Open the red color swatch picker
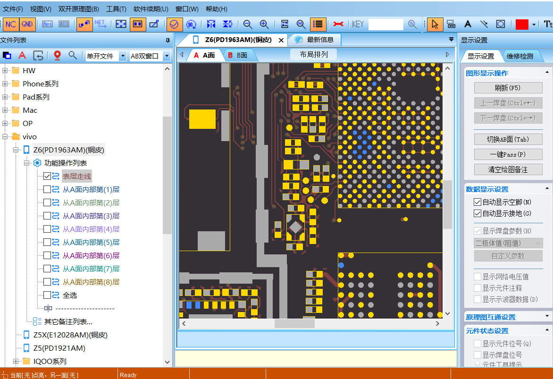The height and width of the screenshot is (379, 553). point(523,24)
